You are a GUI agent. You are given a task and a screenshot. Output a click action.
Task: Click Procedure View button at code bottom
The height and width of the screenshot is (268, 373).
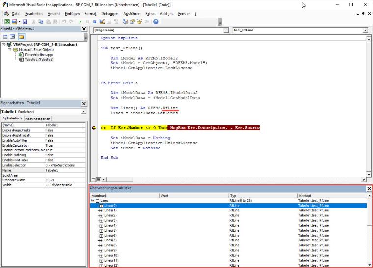point(93,179)
